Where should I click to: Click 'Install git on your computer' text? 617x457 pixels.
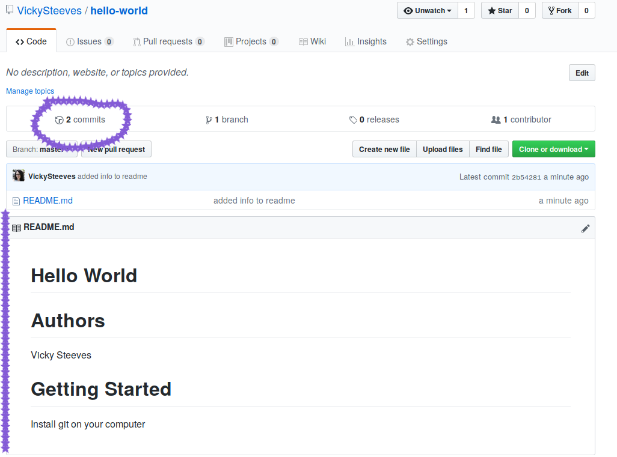88,425
